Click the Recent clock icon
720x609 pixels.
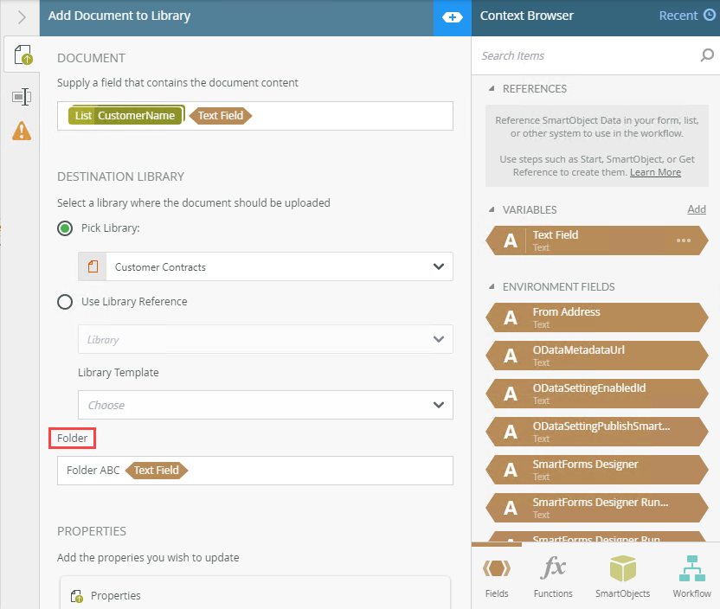[x=710, y=16]
